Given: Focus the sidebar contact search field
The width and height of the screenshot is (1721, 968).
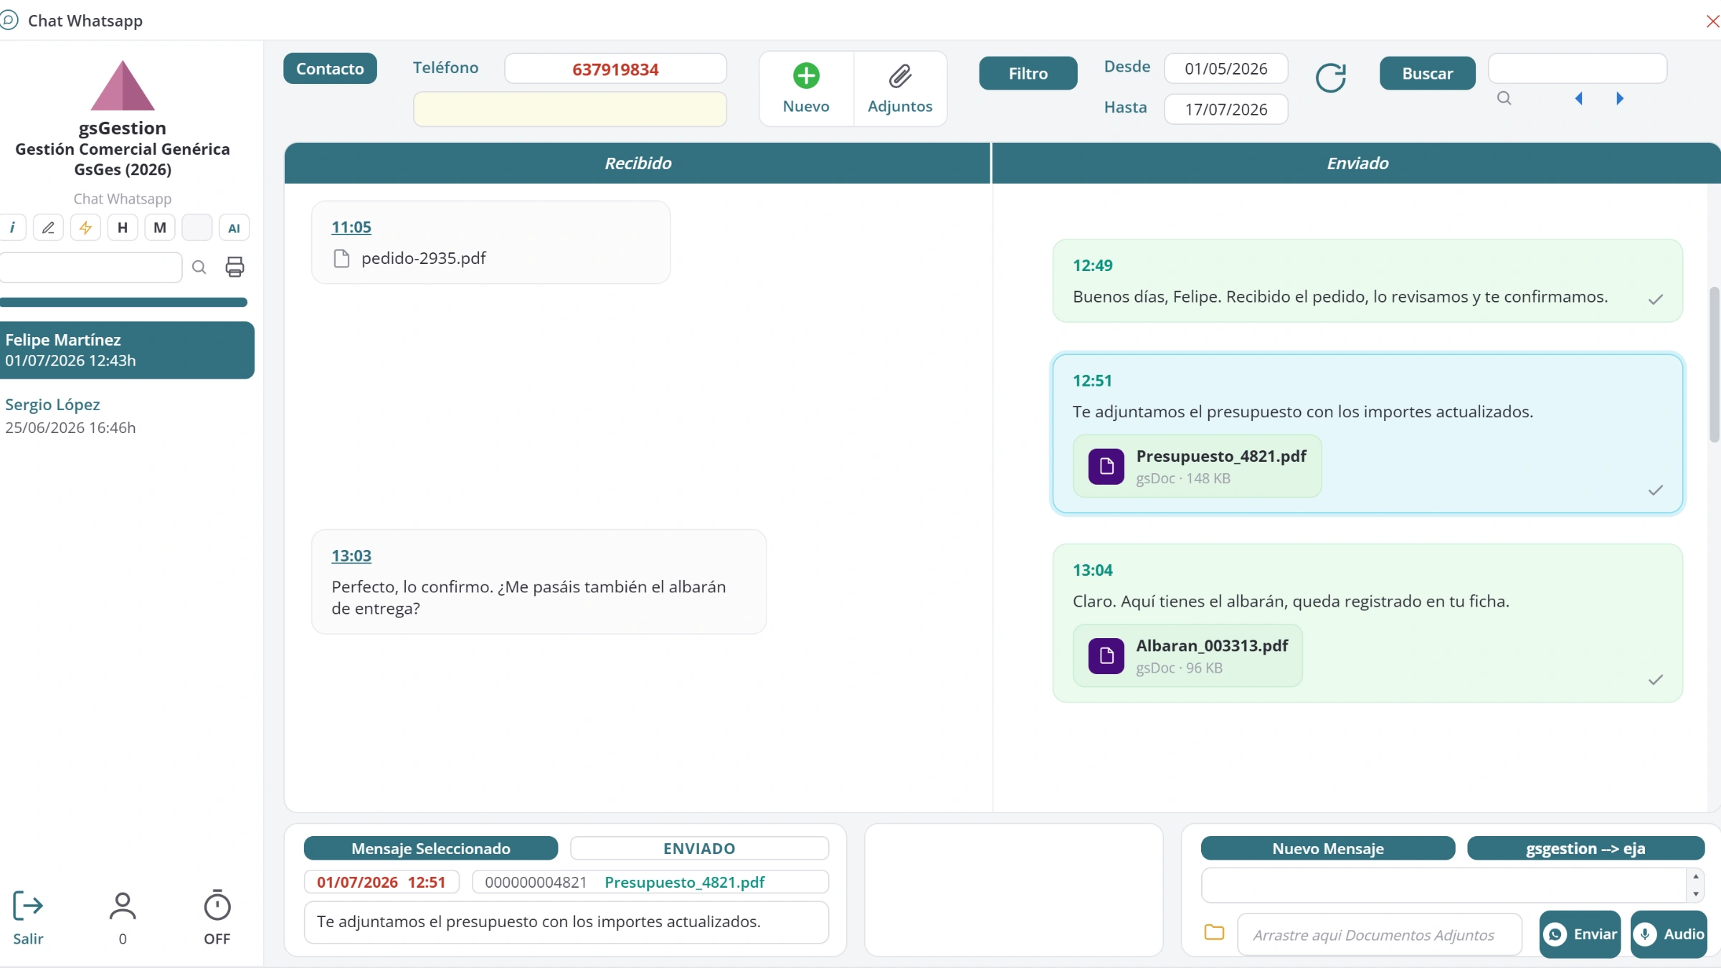Looking at the screenshot, I should pos(90,267).
